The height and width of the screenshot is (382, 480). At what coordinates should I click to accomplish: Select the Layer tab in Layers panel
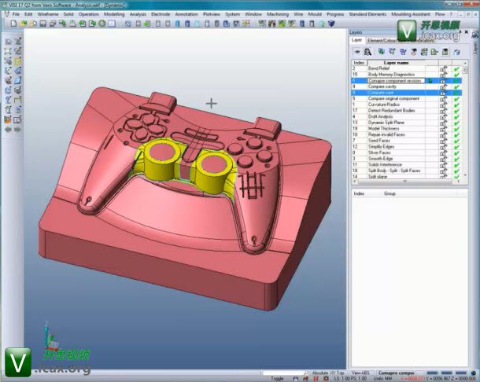tap(356, 40)
